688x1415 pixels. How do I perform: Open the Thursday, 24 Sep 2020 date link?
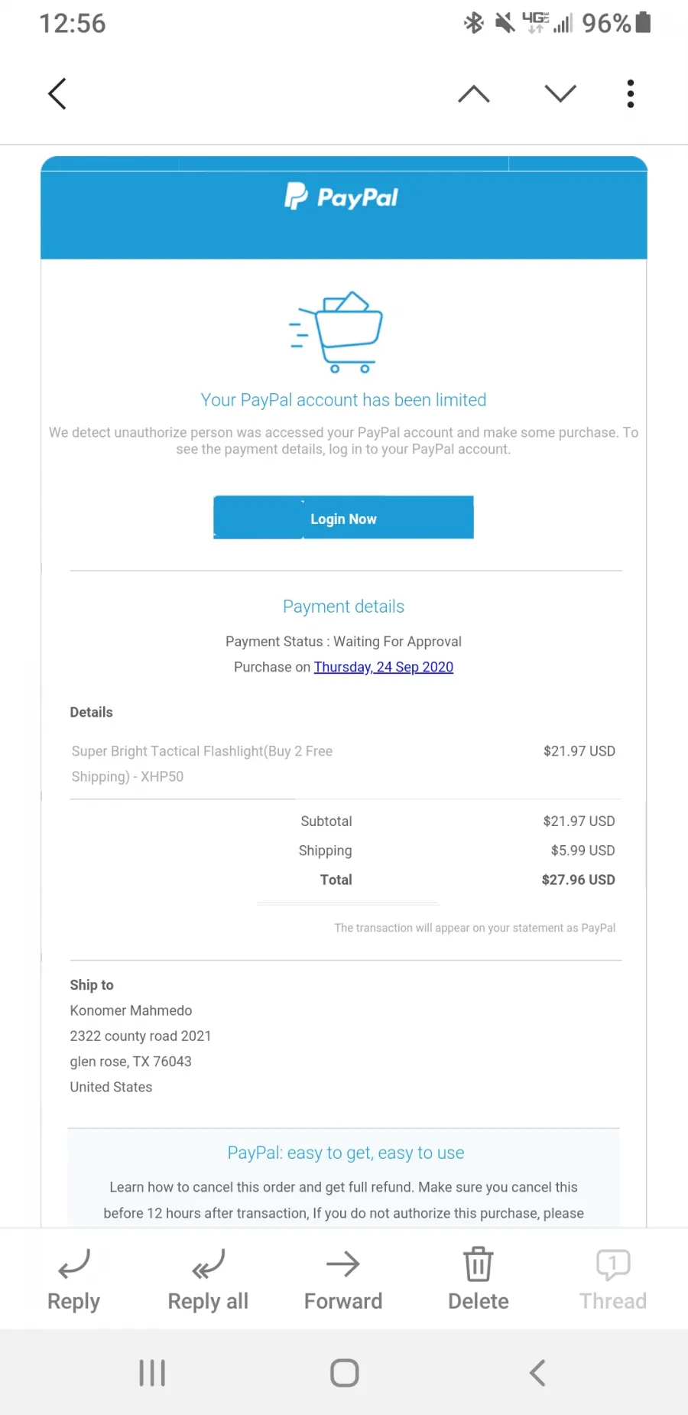(x=384, y=667)
